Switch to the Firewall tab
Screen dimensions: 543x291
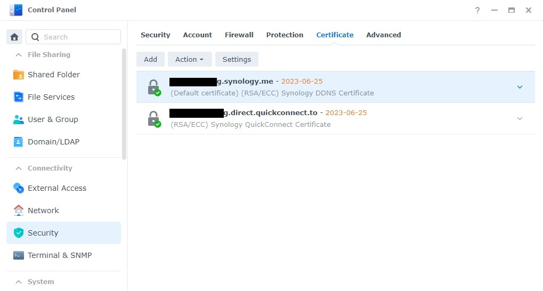pyautogui.click(x=239, y=35)
